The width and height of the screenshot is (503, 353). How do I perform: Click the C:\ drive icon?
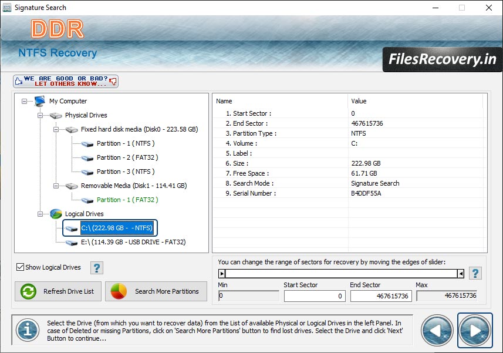(72, 228)
